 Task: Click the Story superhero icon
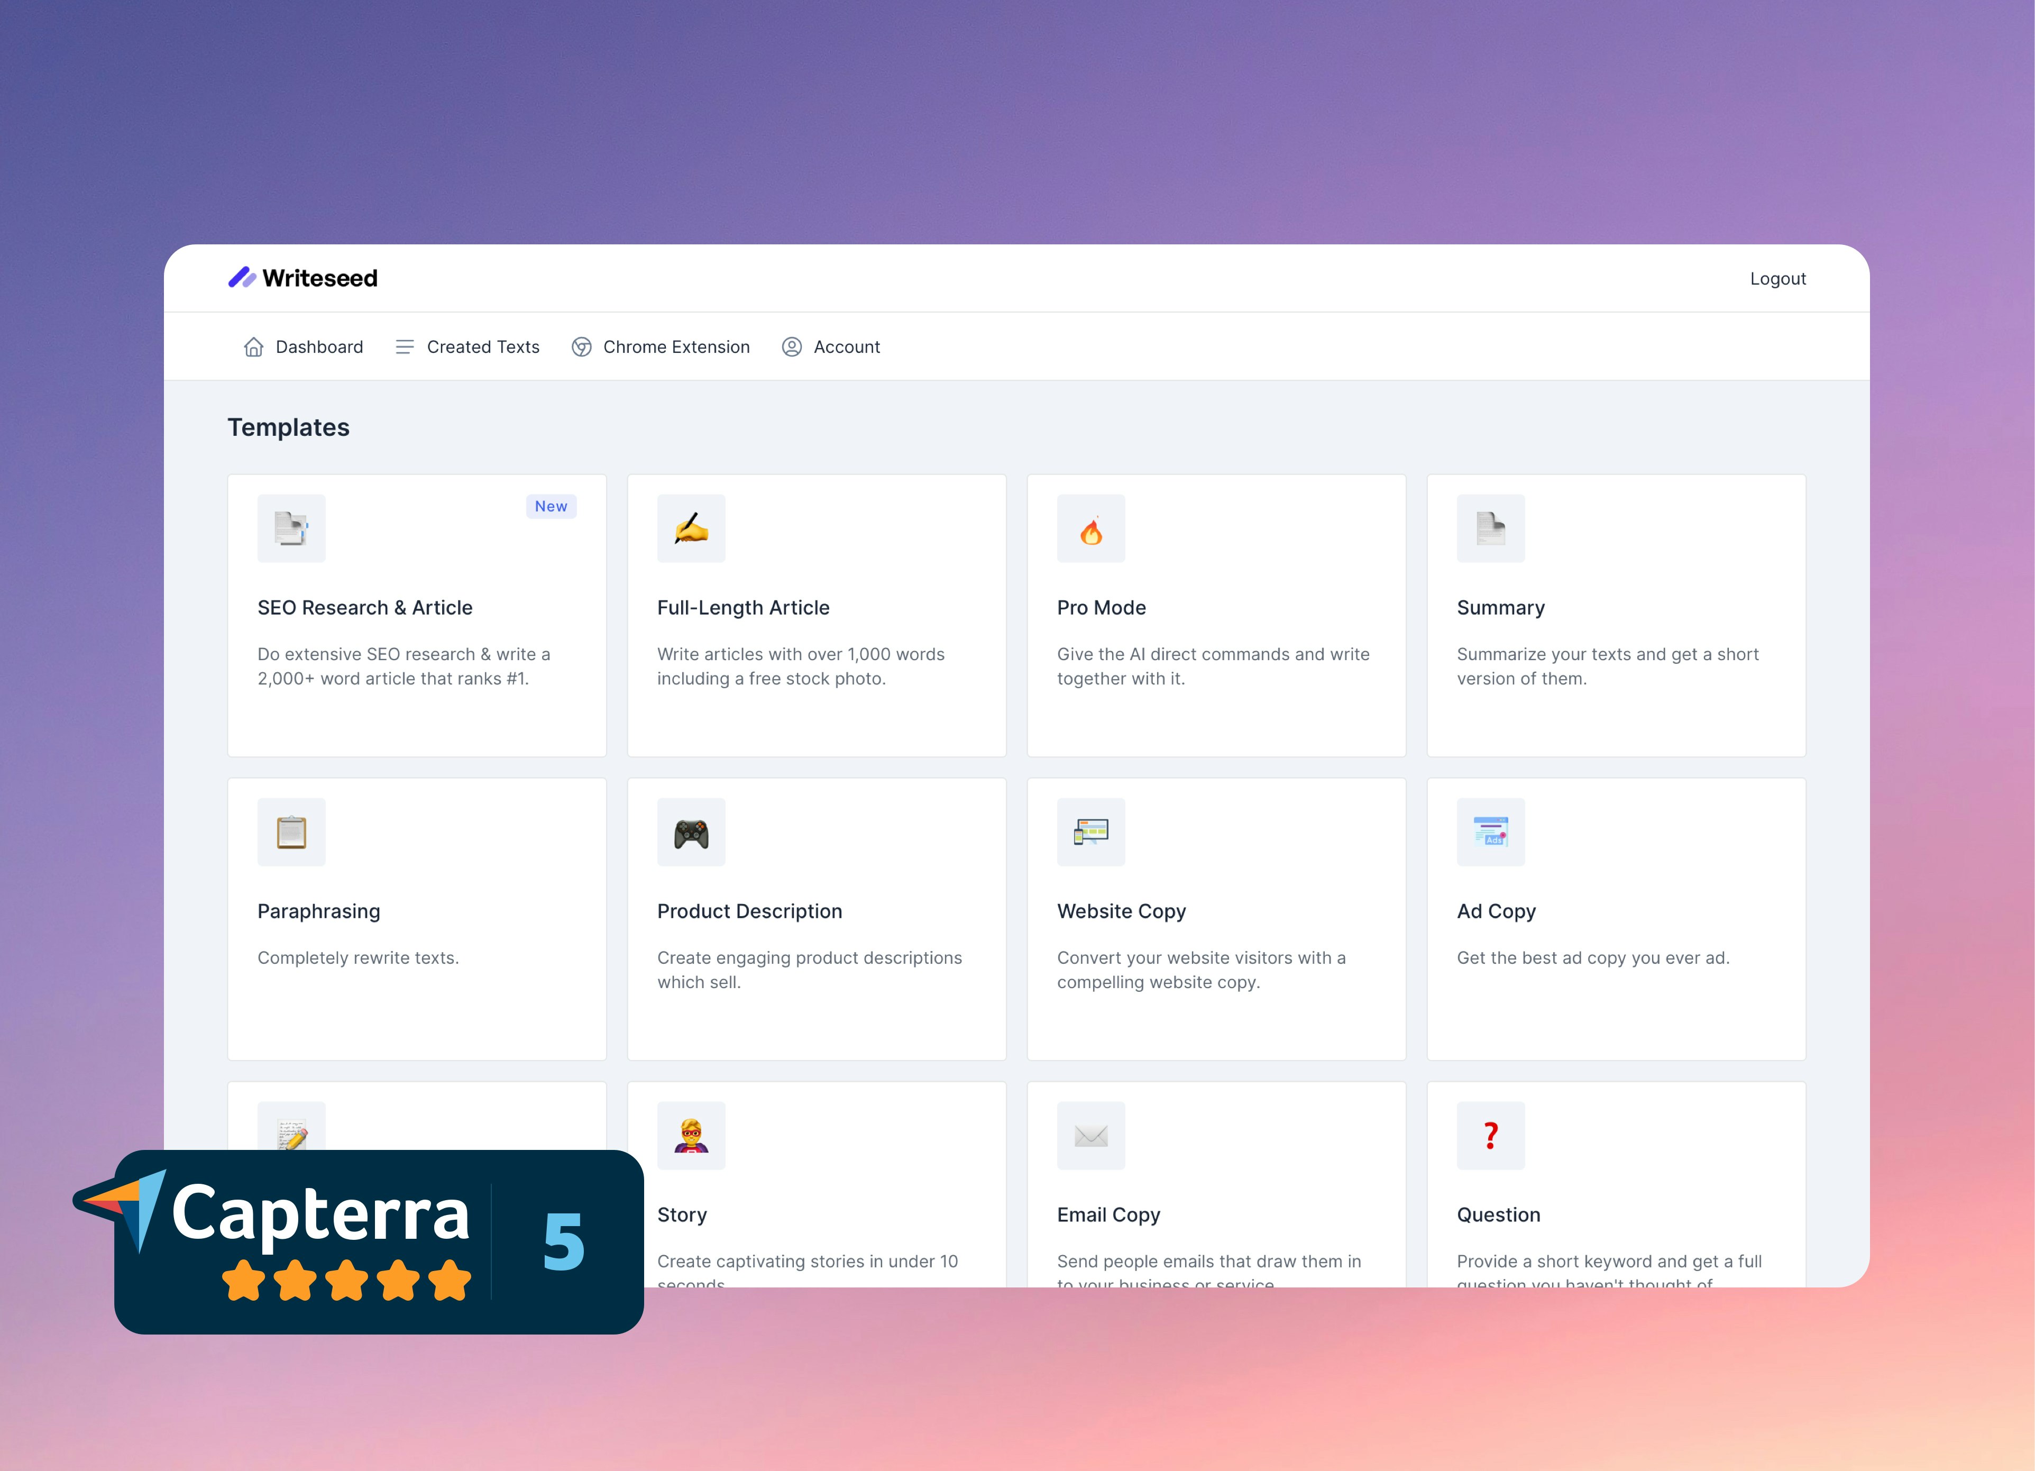click(x=691, y=1135)
